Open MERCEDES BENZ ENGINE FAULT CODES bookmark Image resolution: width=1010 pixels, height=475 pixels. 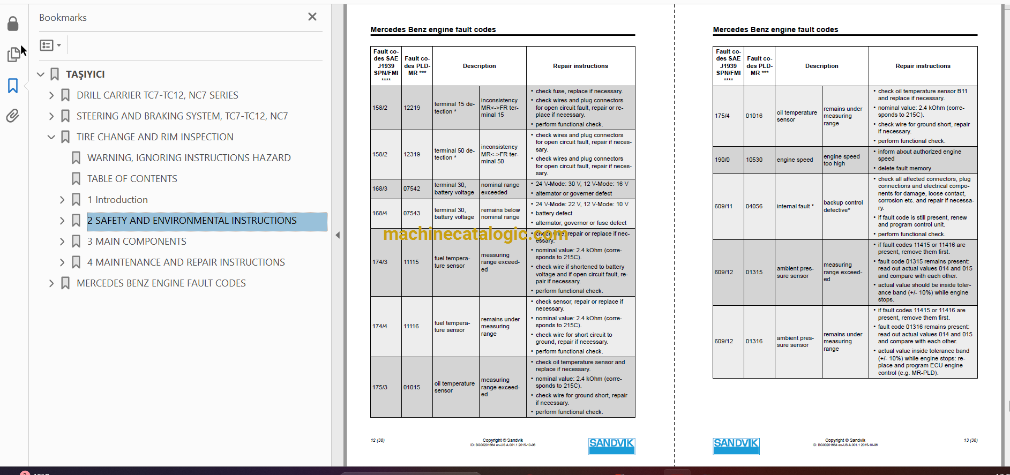tap(161, 283)
